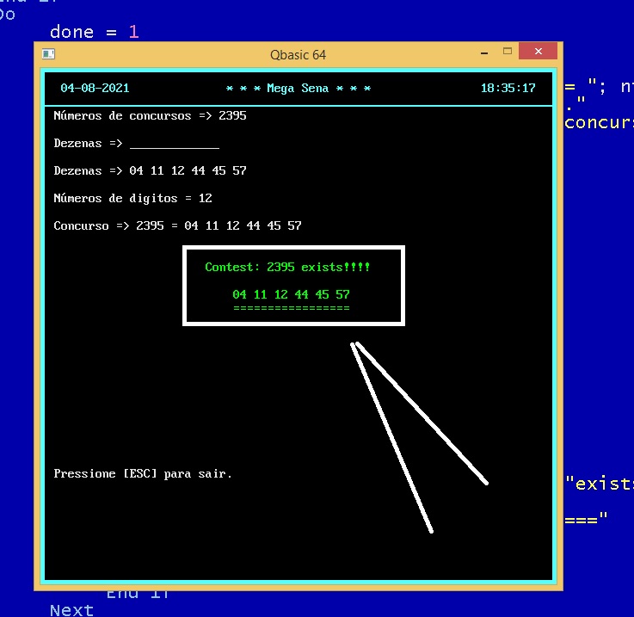Click the 'done = 1' code line behind window
Image resolution: width=634 pixels, height=617 pixels.
[94, 32]
